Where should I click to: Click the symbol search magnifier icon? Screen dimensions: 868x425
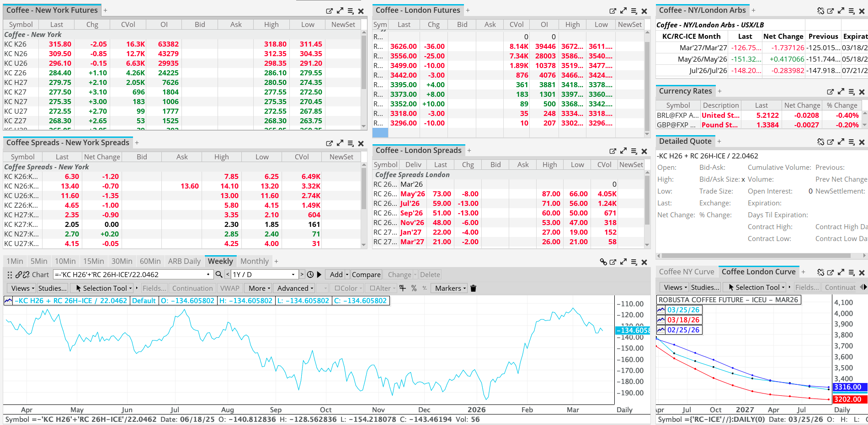[x=219, y=274]
